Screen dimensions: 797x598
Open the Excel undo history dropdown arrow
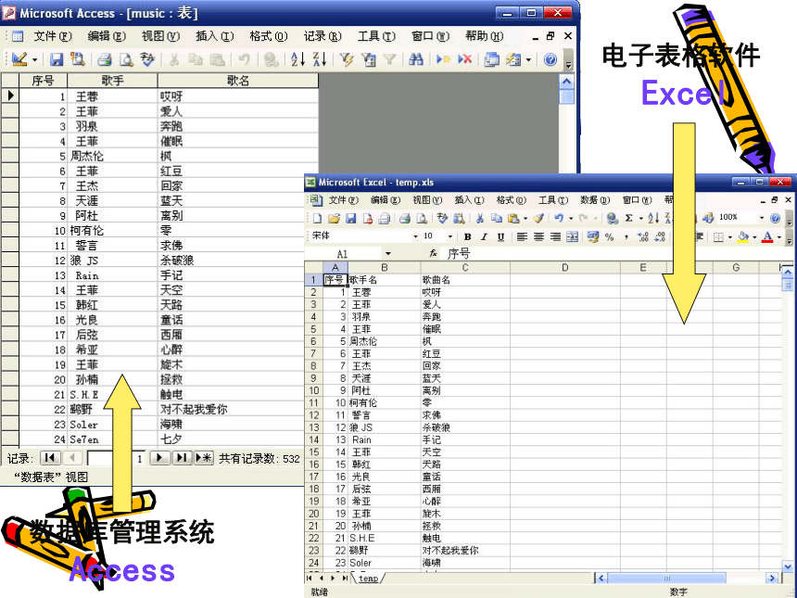click(x=570, y=219)
